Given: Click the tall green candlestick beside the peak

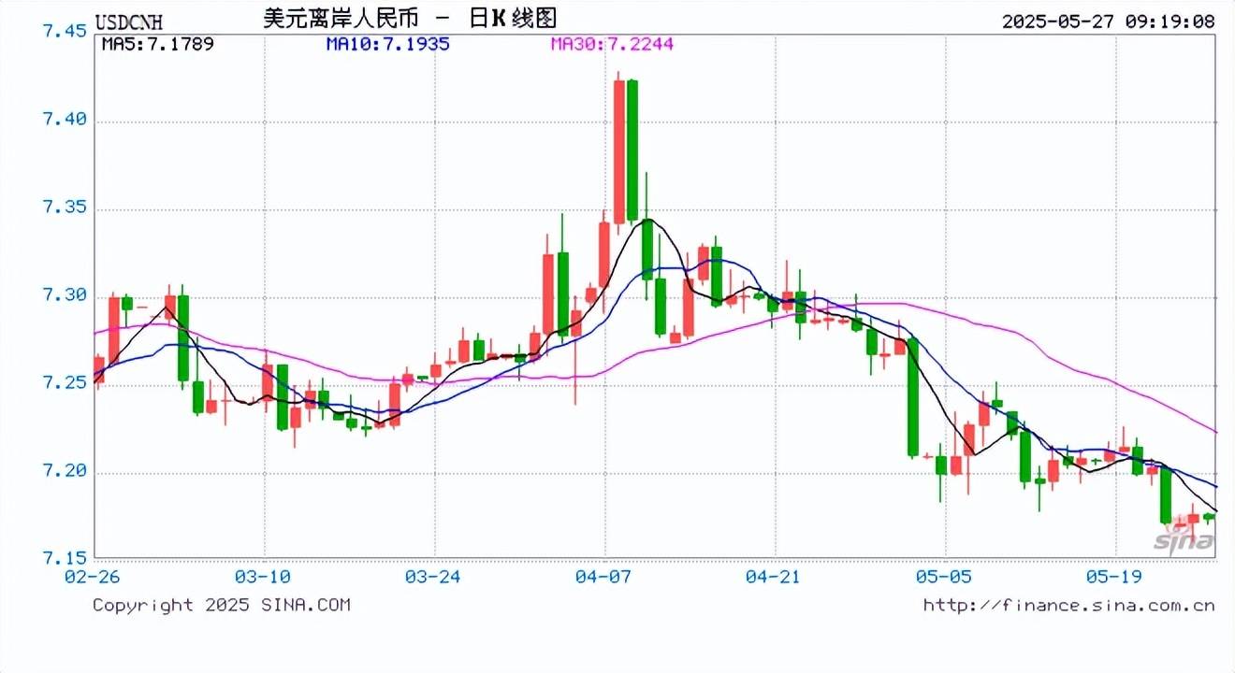Looking at the screenshot, I should point(632,150).
